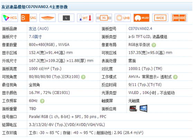
Task: Click the 面板品牌 row label
Action: click(x=9, y=29)
